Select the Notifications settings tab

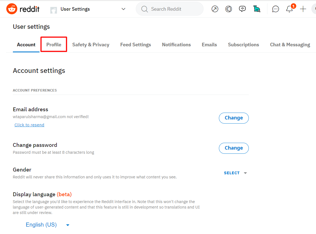click(x=176, y=45)
